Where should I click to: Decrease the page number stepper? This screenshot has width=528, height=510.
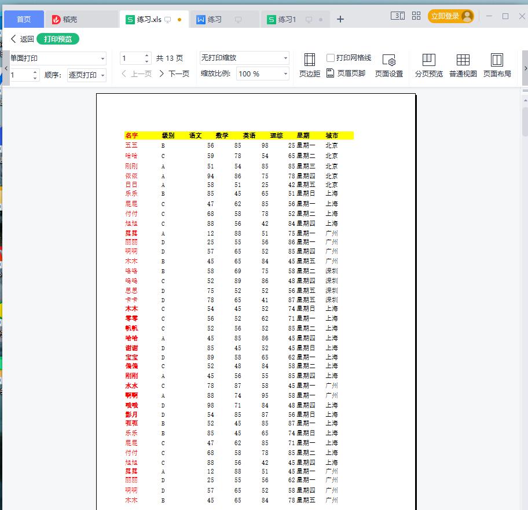(146, 61)
